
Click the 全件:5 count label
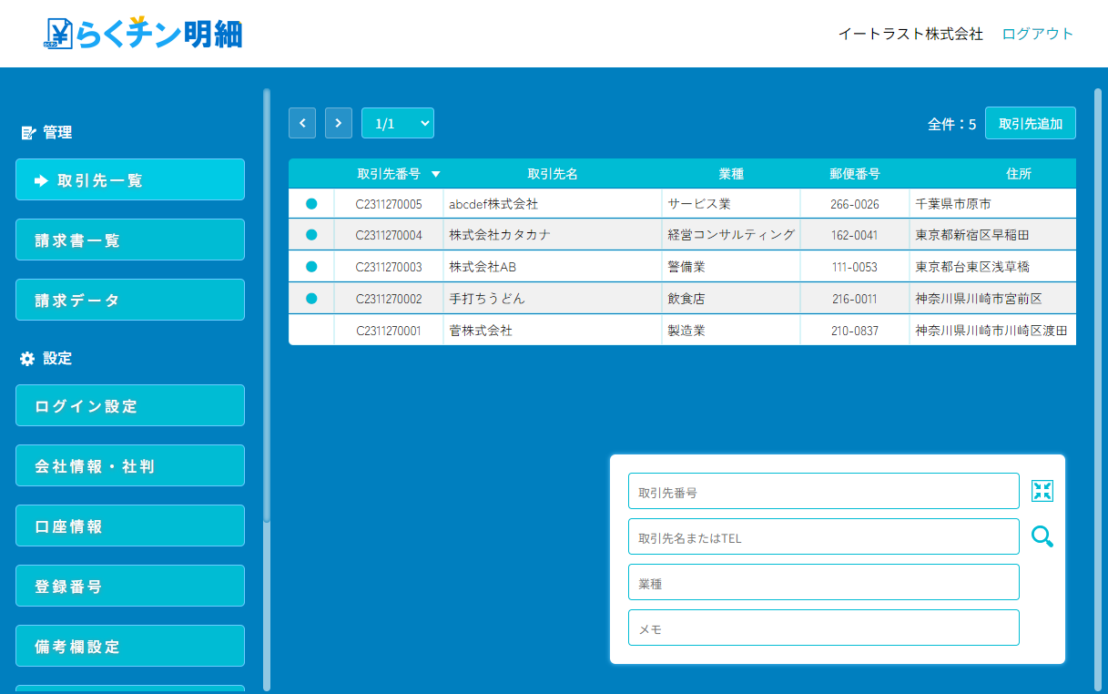pyautogui.click(x=952, y=124)
